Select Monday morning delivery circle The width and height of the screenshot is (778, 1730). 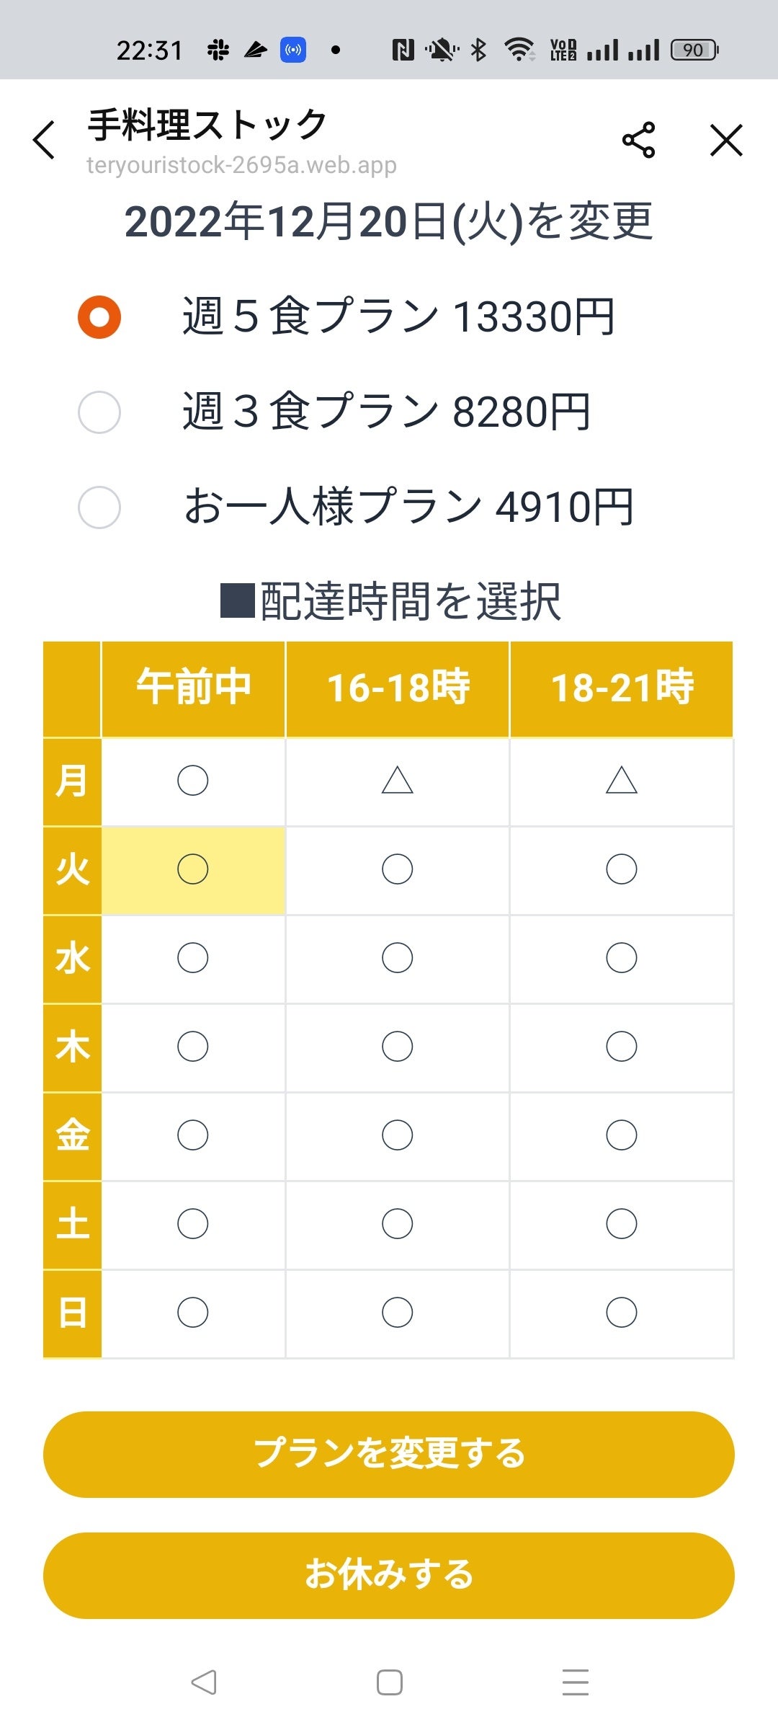point(193,780)
